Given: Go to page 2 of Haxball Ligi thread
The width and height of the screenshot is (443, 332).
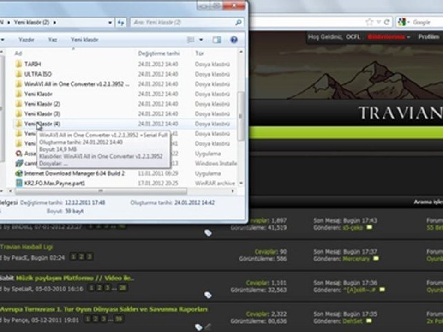Looking at the screenshot, I should (81, 257).
